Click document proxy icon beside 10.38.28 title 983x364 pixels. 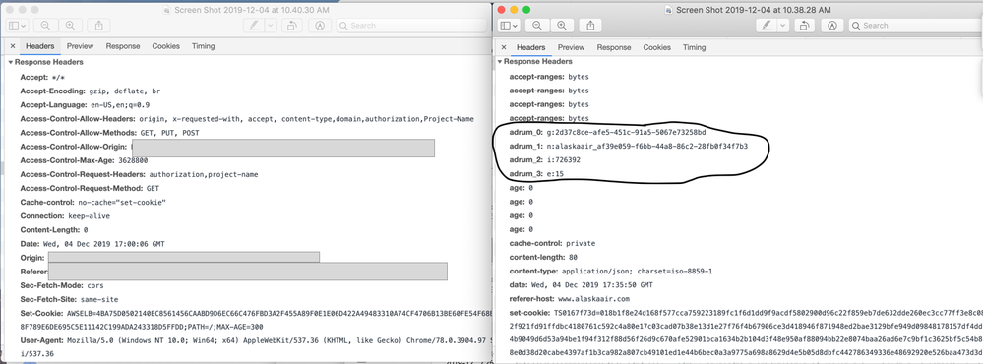[669, 10]
